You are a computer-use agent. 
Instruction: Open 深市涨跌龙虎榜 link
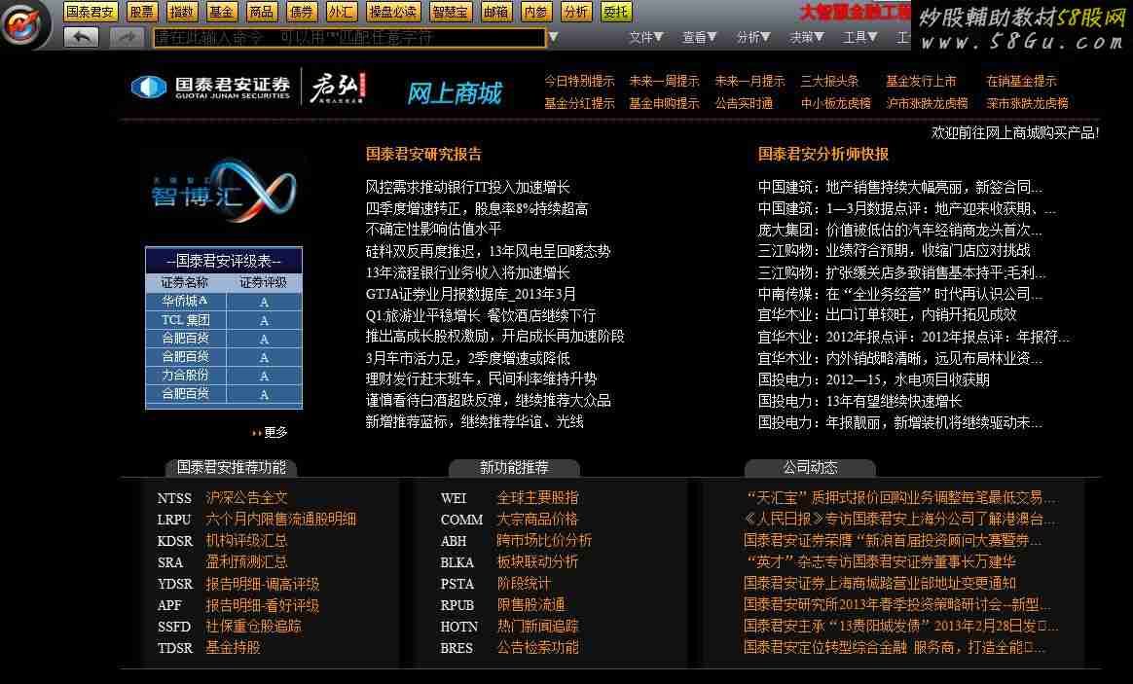click(1027, 103)
